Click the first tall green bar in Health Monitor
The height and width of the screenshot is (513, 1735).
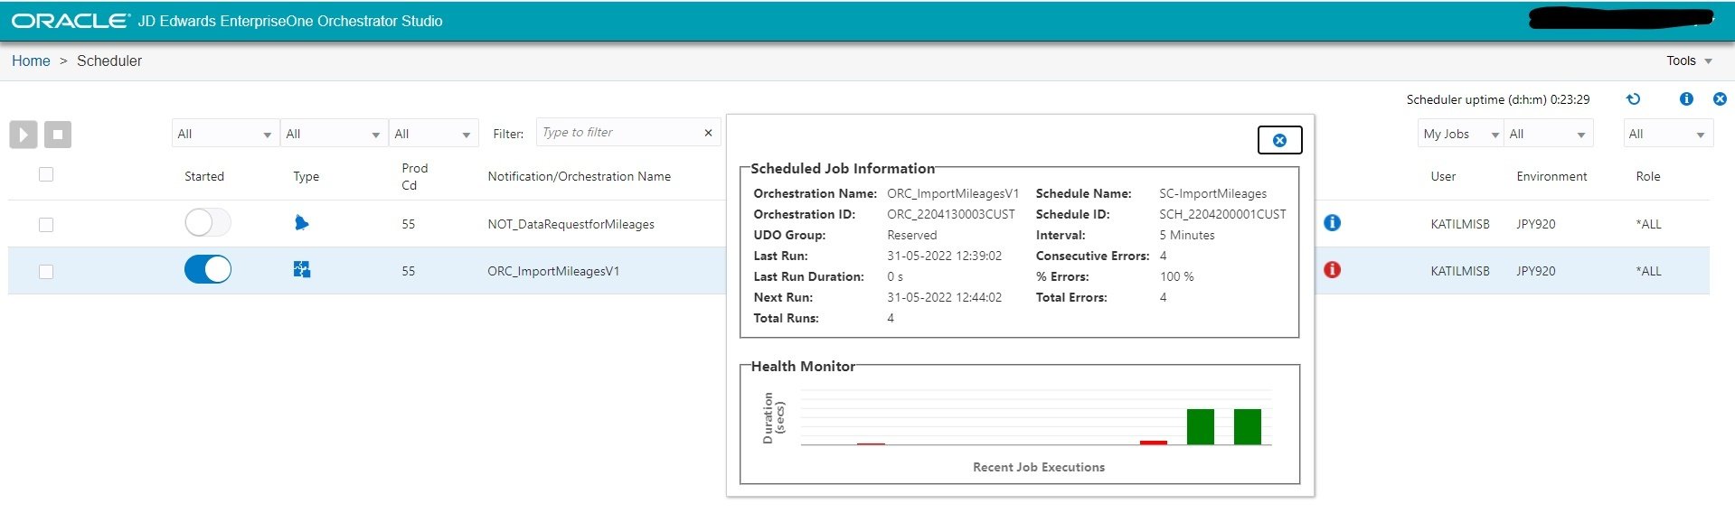(x=1200, y=426)
